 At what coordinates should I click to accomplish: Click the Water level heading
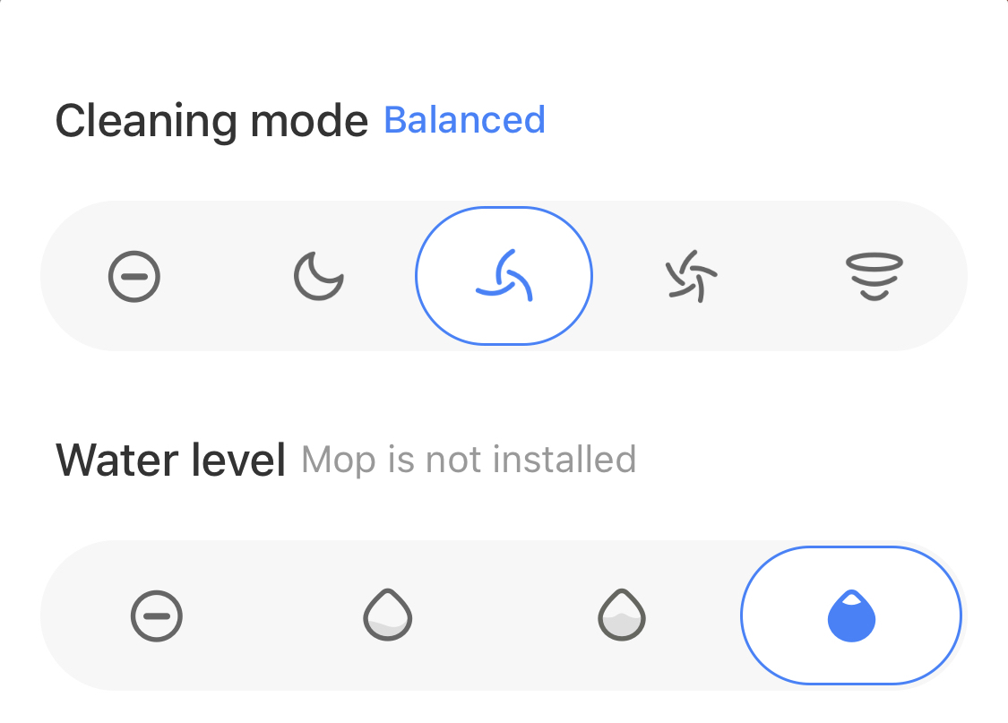[x=170, y=460]
